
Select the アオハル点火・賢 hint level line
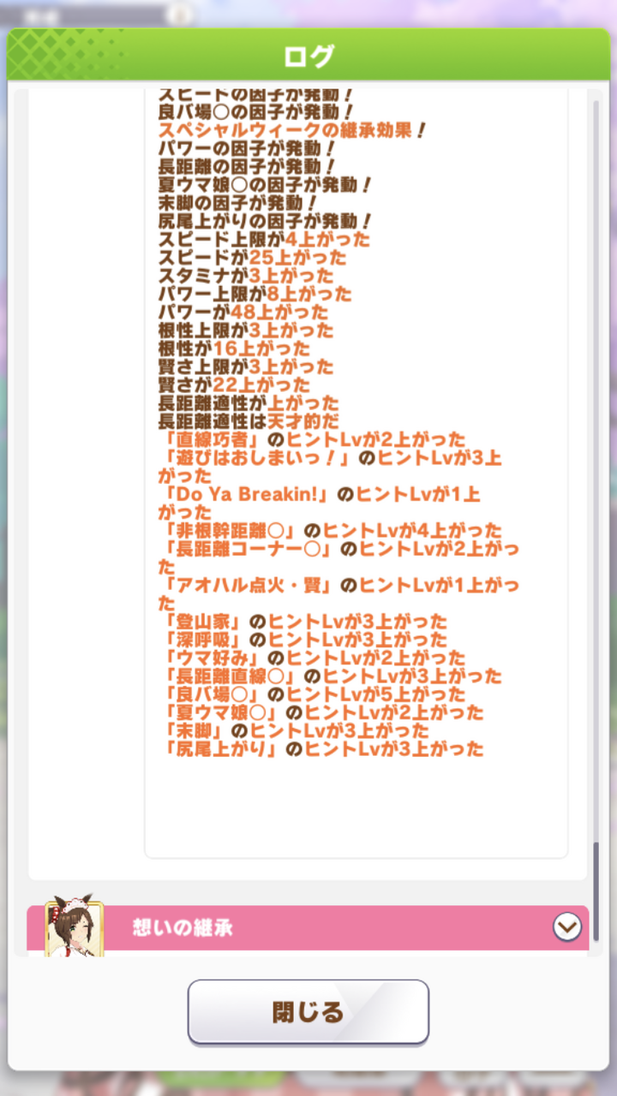(x=338, y=593)
